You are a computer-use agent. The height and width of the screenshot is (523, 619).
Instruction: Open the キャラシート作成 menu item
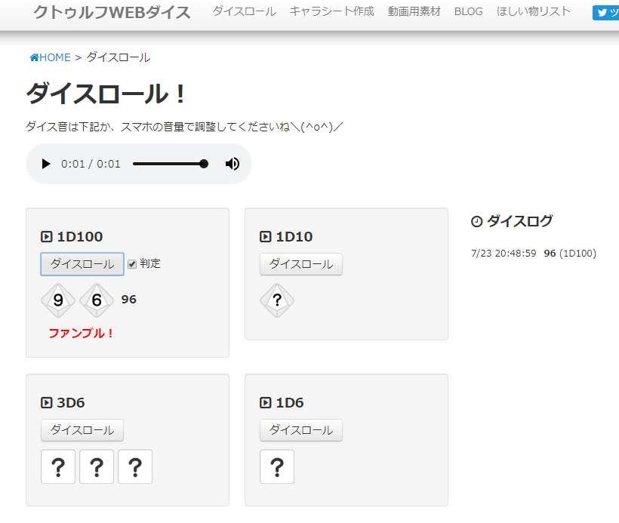331,11
